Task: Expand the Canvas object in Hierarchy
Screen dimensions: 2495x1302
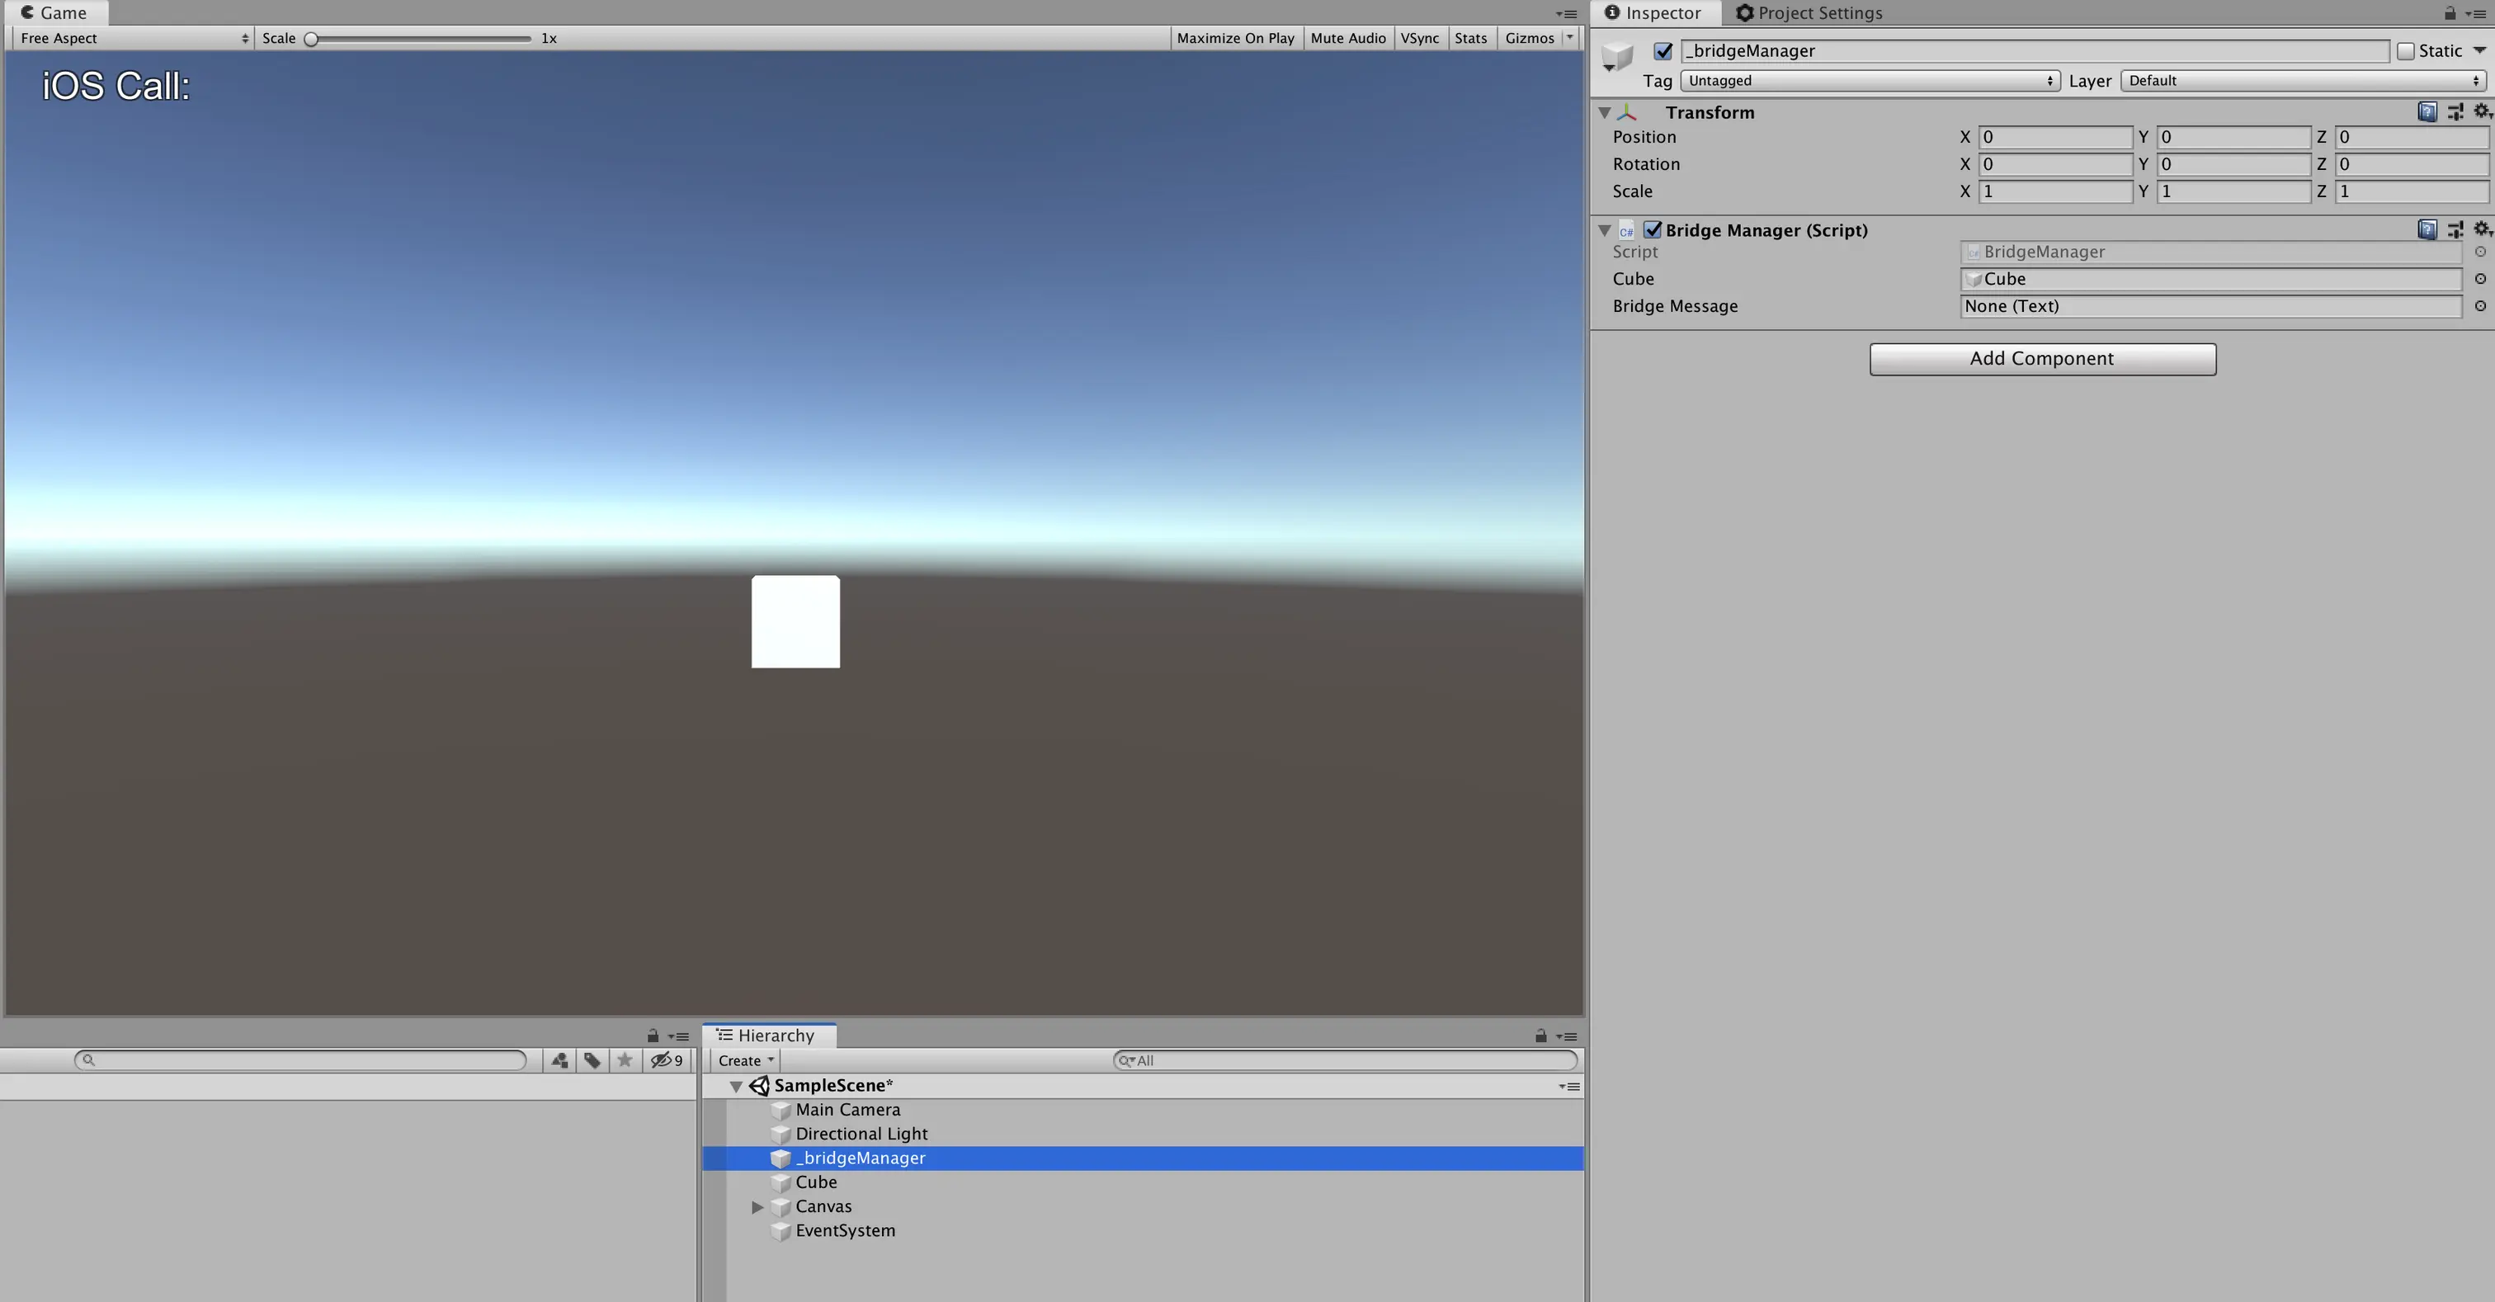Action: click(x=757, y=1207)
